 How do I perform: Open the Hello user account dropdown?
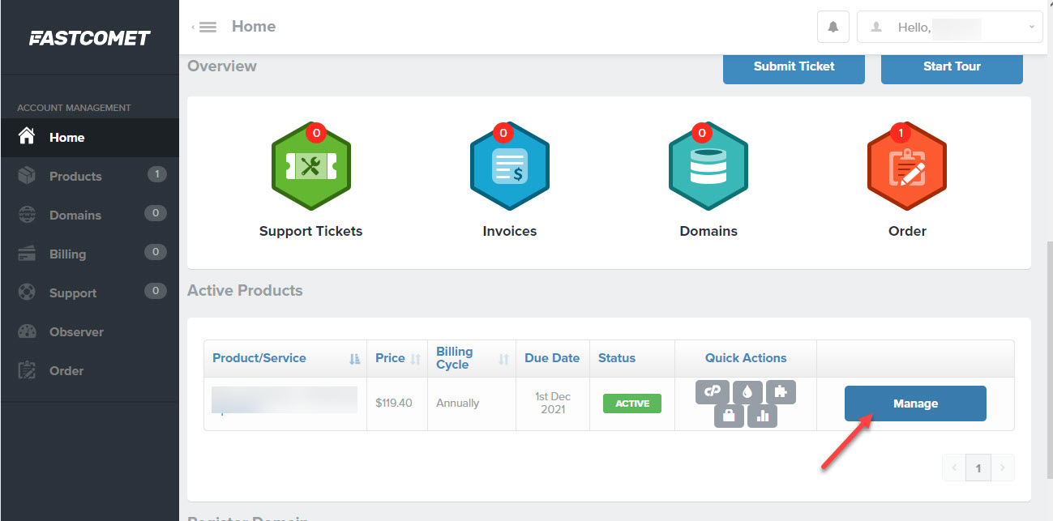[949, 27]
